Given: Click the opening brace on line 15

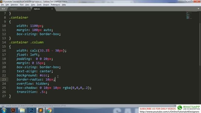Looking at the screenshot, I should (10, 47).
